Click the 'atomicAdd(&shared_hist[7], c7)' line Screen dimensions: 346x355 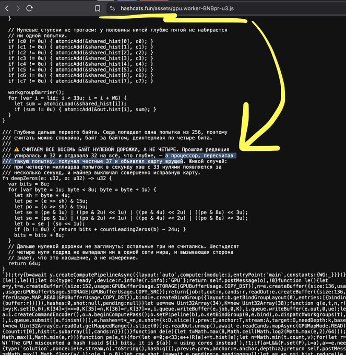(81, 81)
